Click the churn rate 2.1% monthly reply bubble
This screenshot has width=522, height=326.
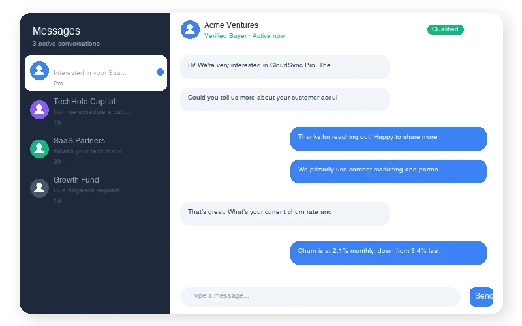[388, 252]
